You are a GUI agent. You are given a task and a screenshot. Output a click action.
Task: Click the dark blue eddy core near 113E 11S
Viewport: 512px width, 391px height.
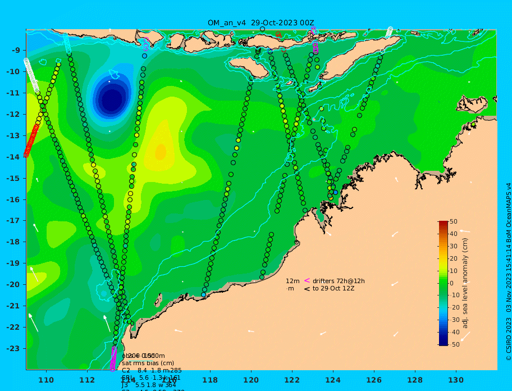tap(112, 101)
